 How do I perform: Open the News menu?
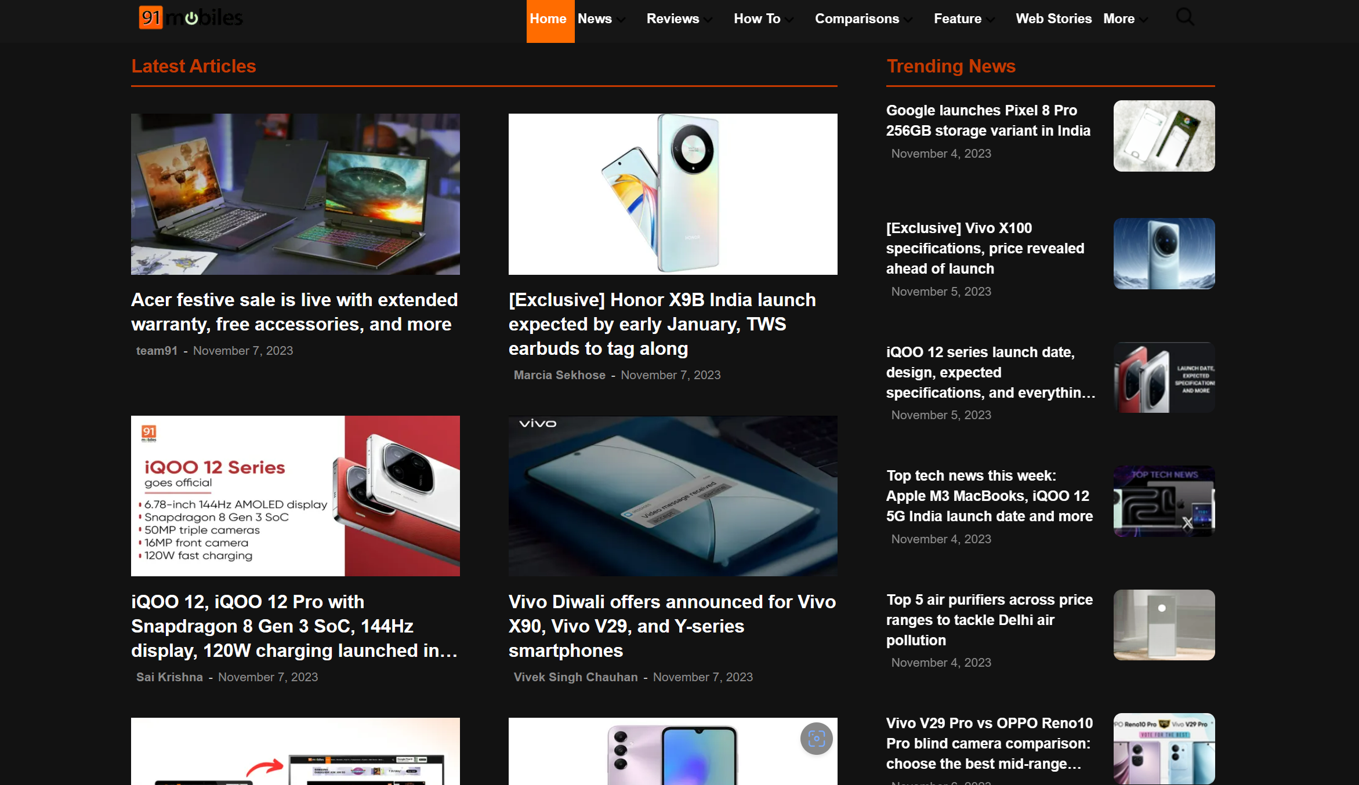(x=595, y=19)
